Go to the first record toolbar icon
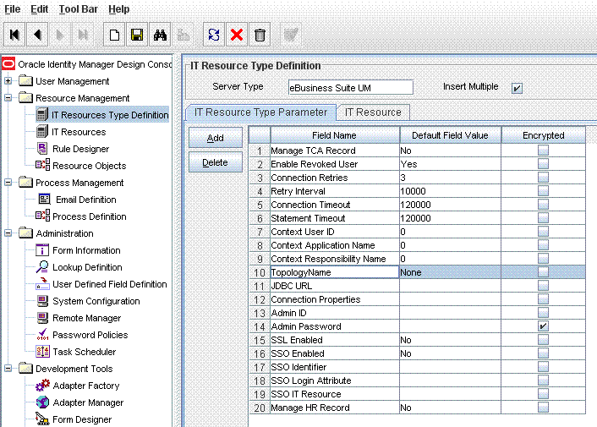 coord(14,35)
